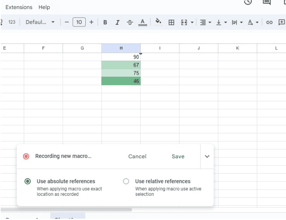Viewport: 286px width, 220px height.
Task: Open the text color picker
Action: 142,22
